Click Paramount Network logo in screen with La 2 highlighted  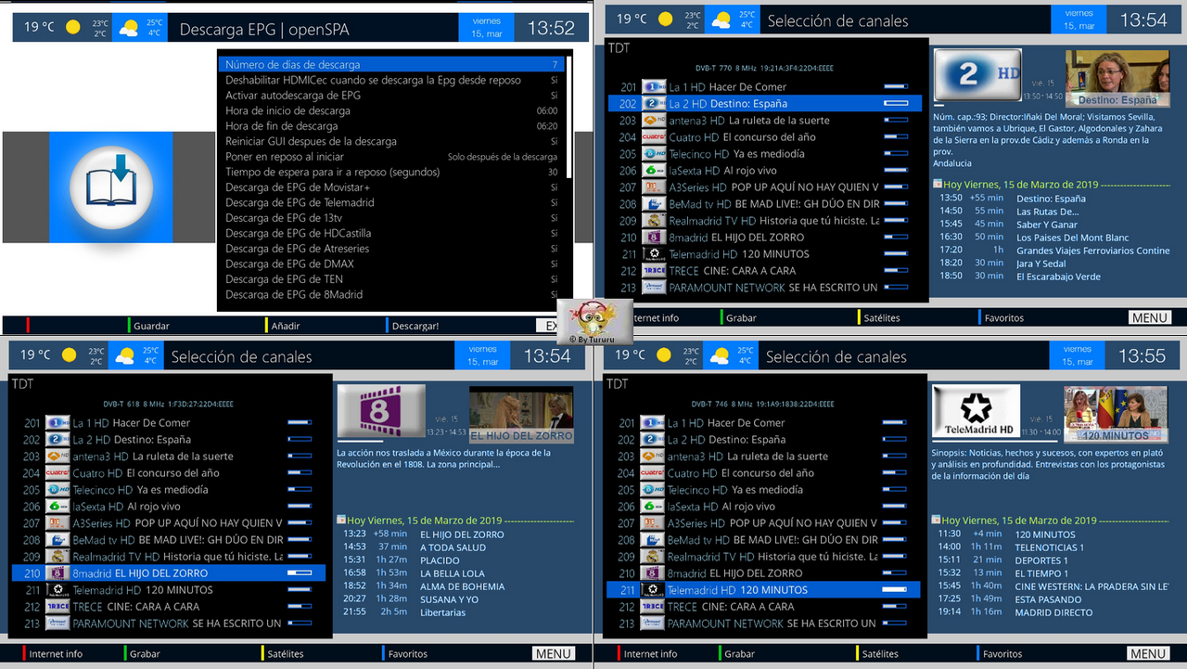(654, 288)
